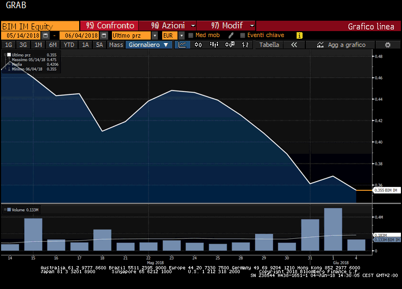Click the yellow info icon

[x=299, y=35]
